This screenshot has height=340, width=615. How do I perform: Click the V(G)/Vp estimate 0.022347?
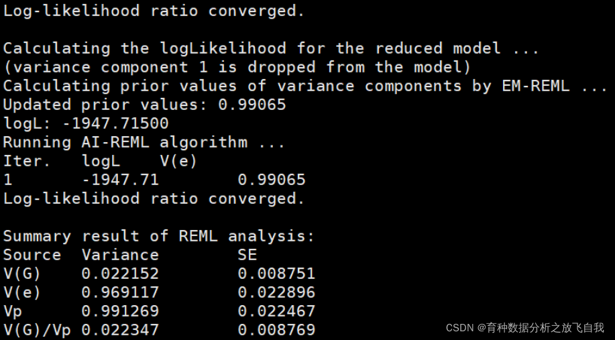tap(120, 330)
